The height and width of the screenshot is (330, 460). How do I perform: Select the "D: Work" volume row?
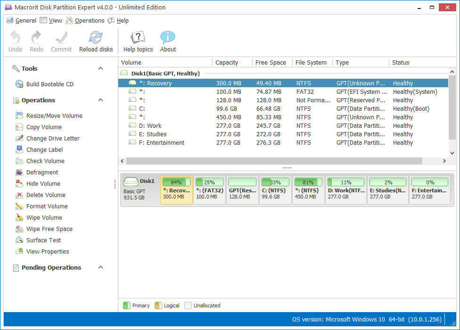pyautogui.click(x=283, y=125)
